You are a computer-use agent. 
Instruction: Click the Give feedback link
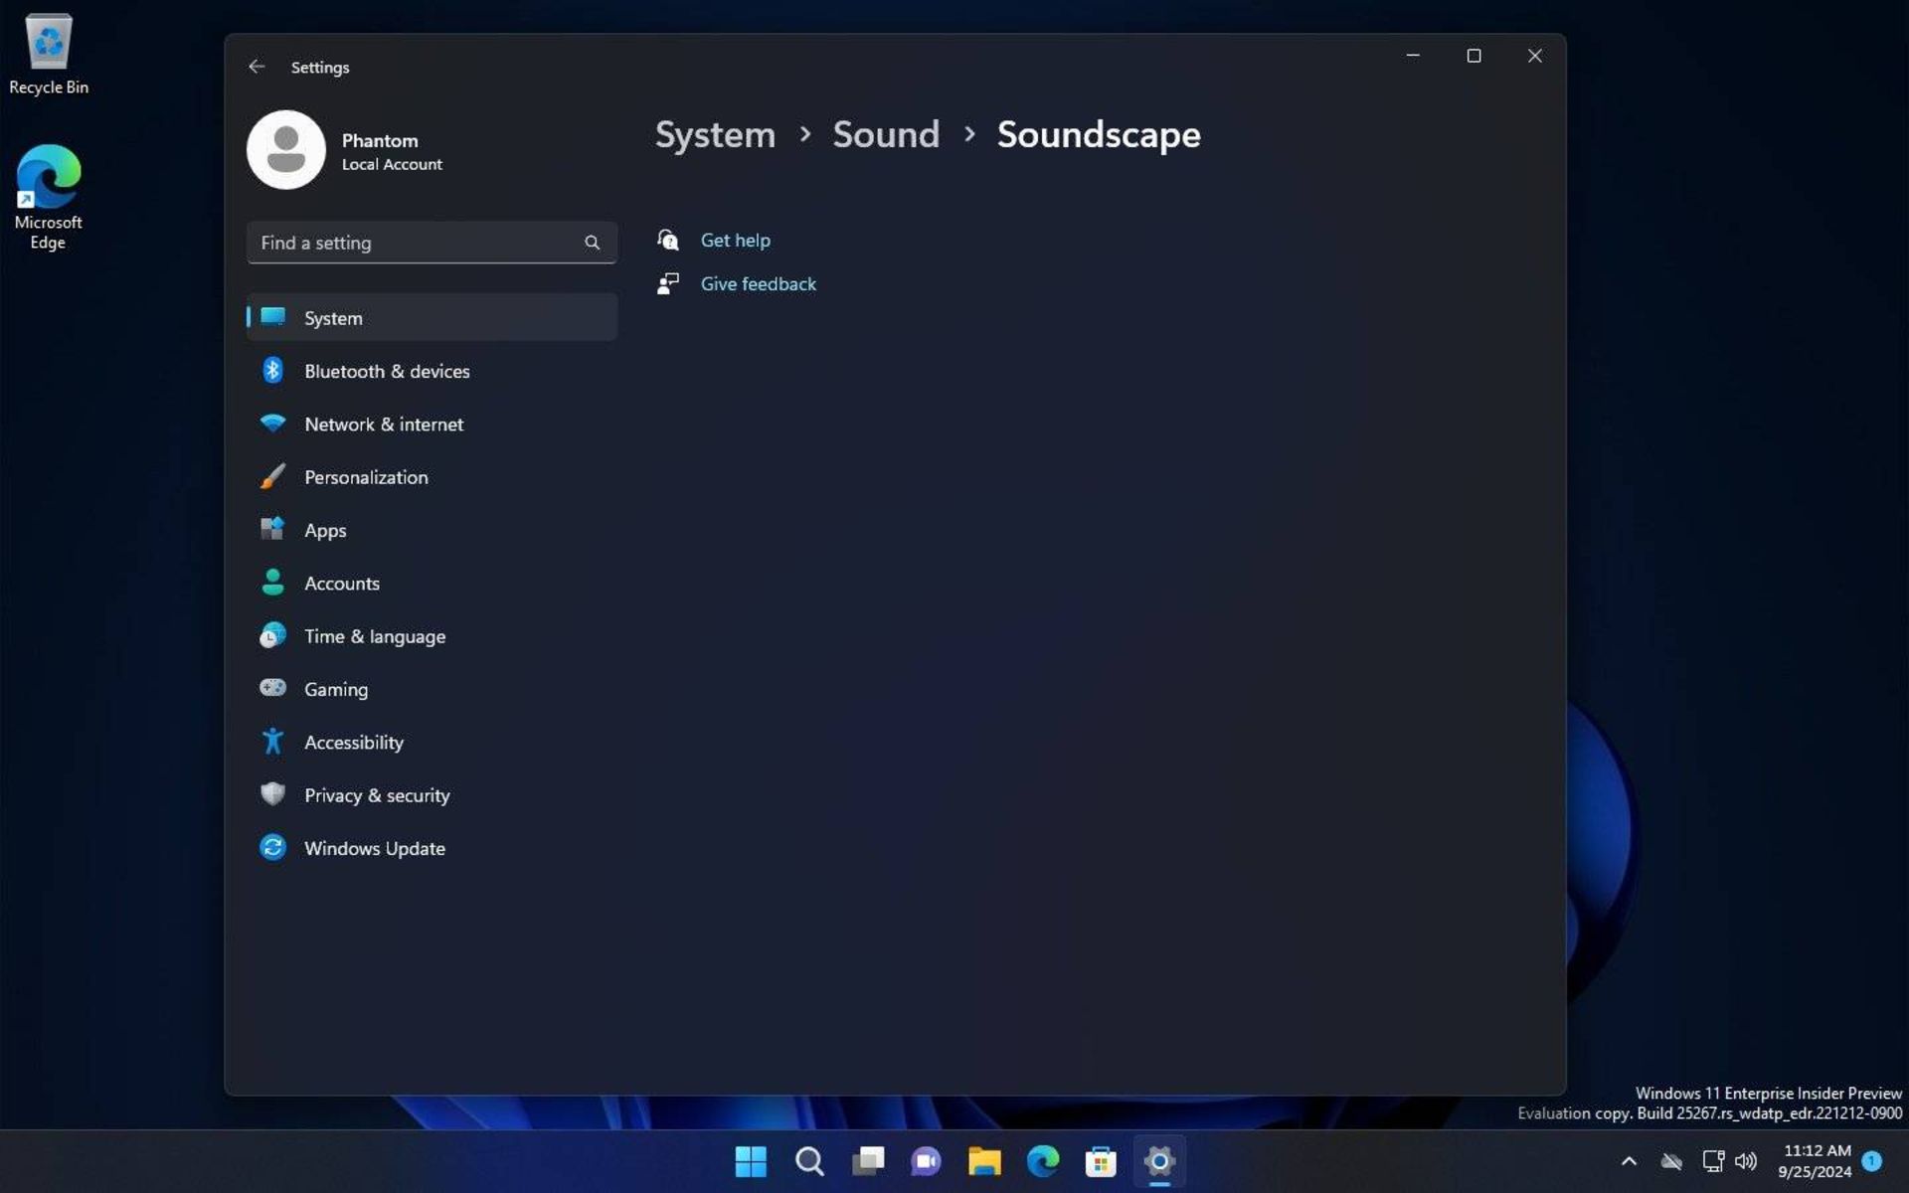pyautogui.click(x=758, y=283)
